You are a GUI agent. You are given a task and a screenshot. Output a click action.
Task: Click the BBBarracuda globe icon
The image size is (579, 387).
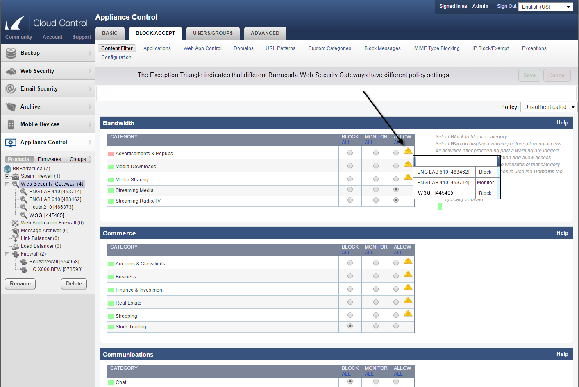7,169
